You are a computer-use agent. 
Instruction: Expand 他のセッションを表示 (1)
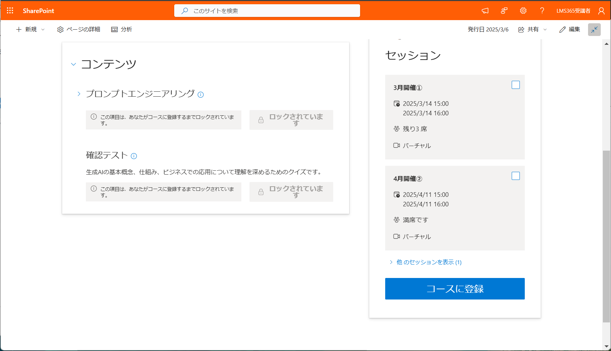pos(425,262)
